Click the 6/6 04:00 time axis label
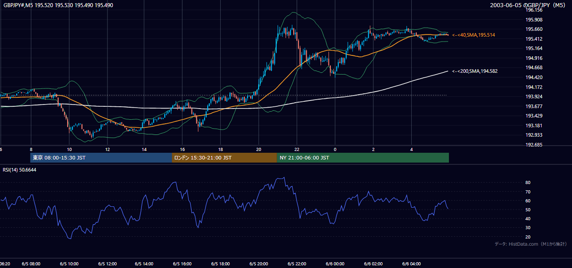 [411, 264]
